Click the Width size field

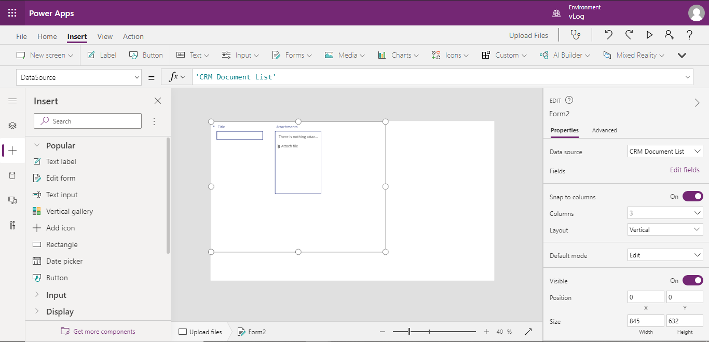point(646,321)
